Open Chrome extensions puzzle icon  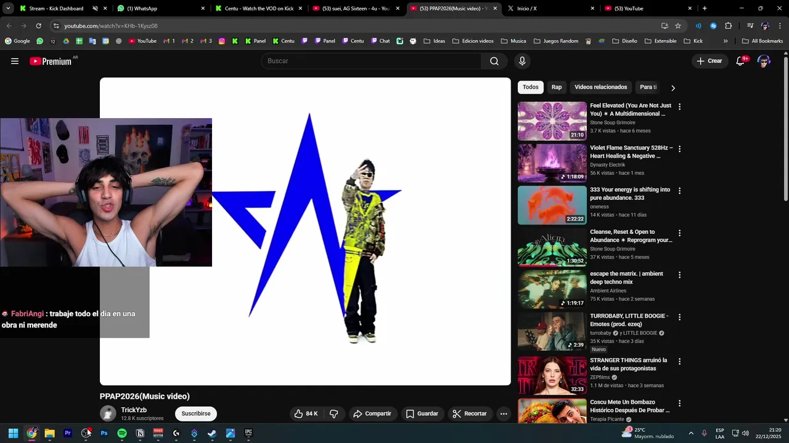[729, 26]
